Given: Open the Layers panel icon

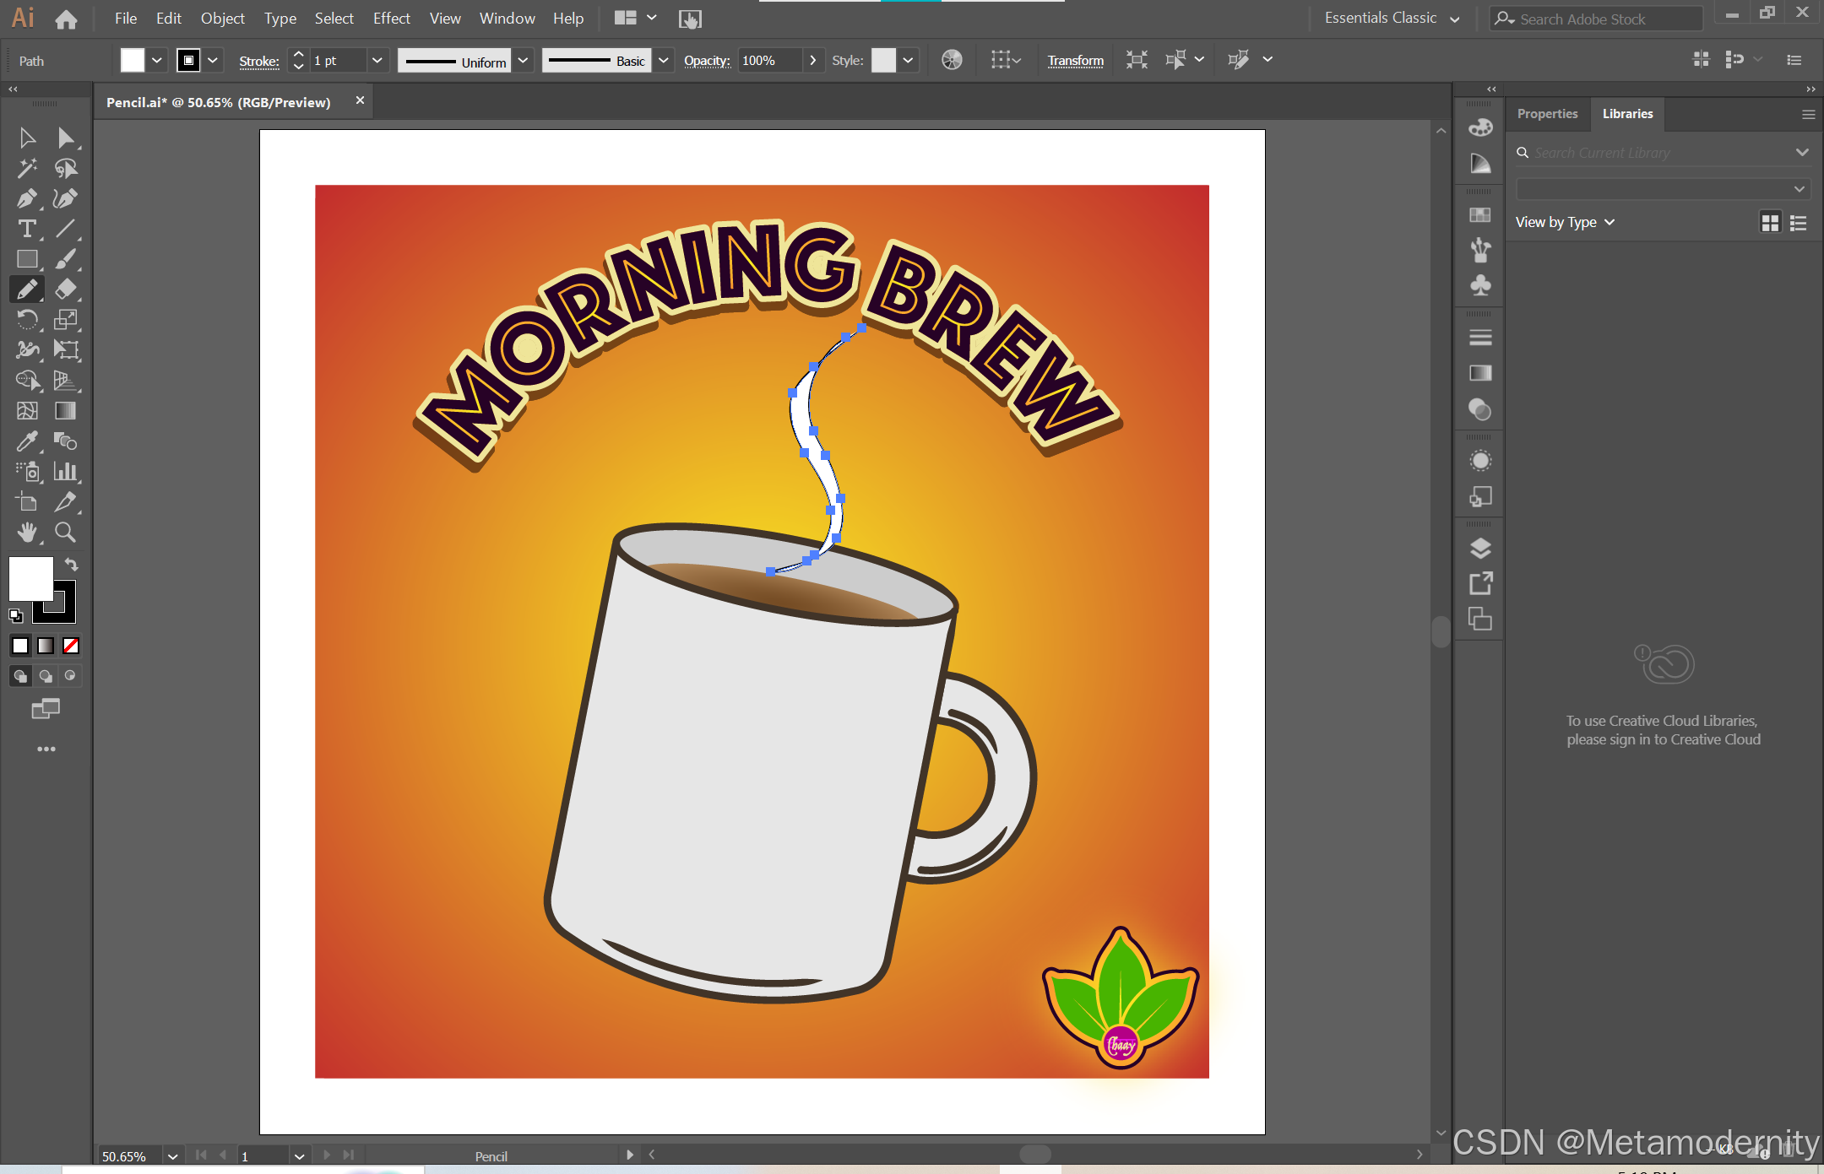Looking at the screenshot, I should (1480, 549).
